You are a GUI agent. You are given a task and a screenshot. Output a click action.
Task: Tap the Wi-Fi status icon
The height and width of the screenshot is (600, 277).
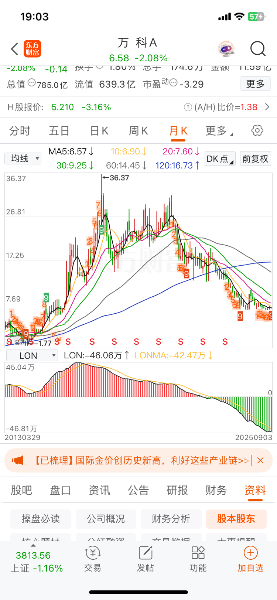coord(240,17)
